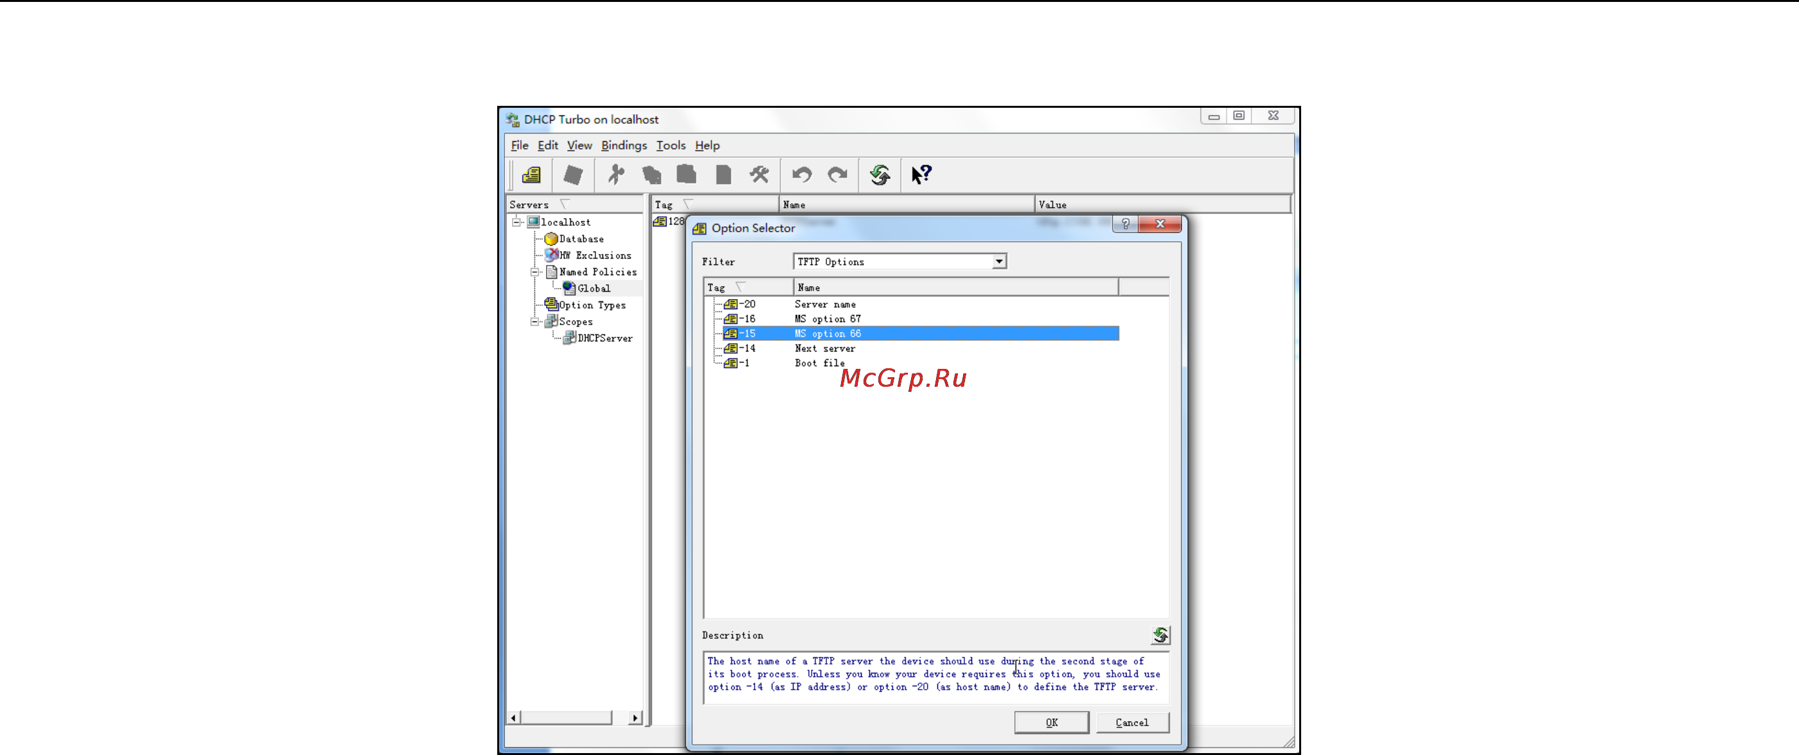The image size is (1799, 755).
Task: Collapse the Scopes tree node
Action: coord(534,321)
